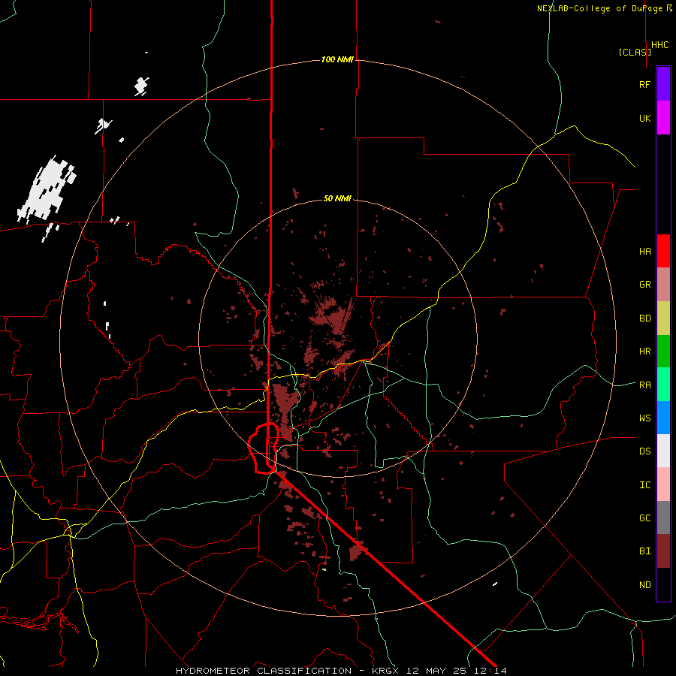Screen dimensions: 676x676
Task: Click the RF legend label
Action: pos(644,84)
